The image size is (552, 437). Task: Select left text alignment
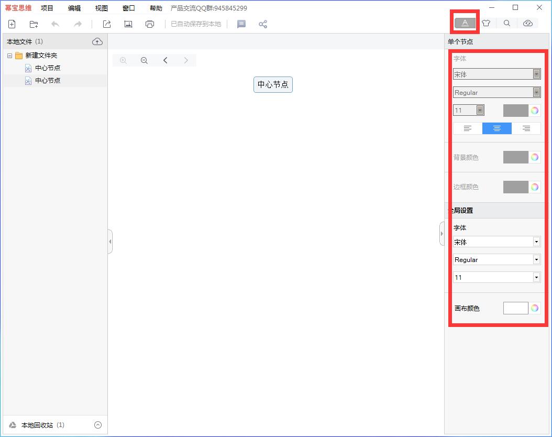coord(468,128)
